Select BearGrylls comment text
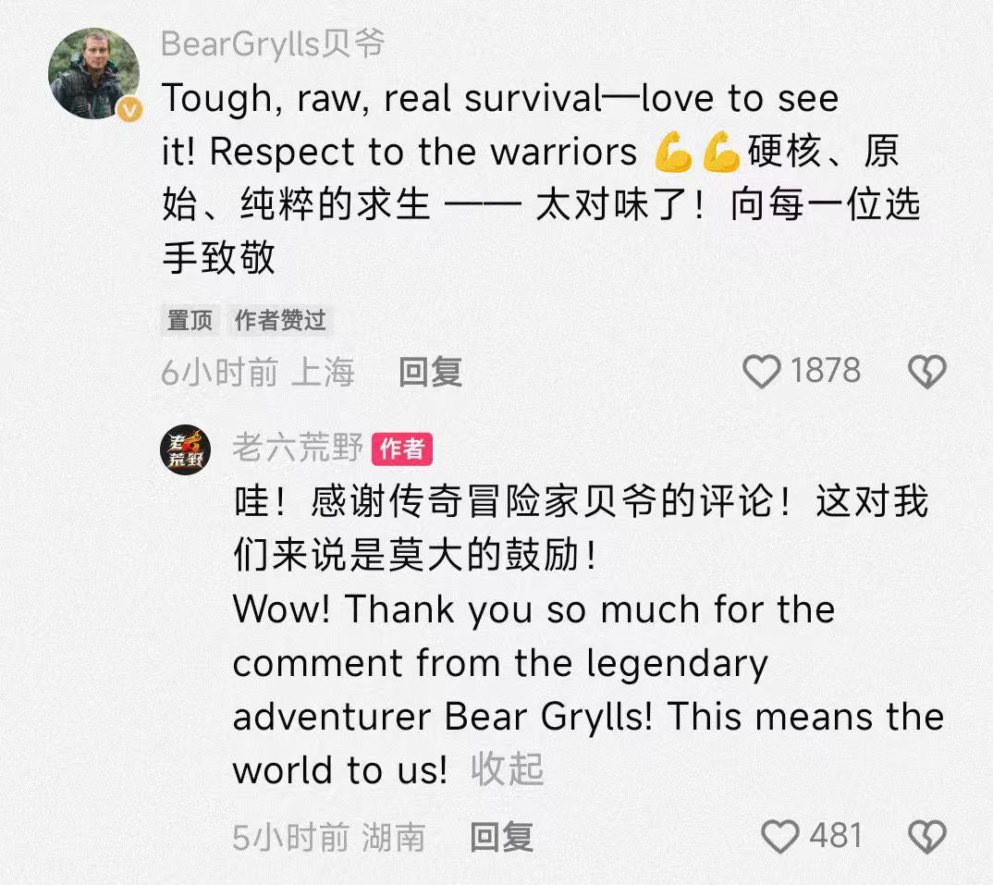The width and height of the screenshot is (993, 885). [x=541, y=178]
